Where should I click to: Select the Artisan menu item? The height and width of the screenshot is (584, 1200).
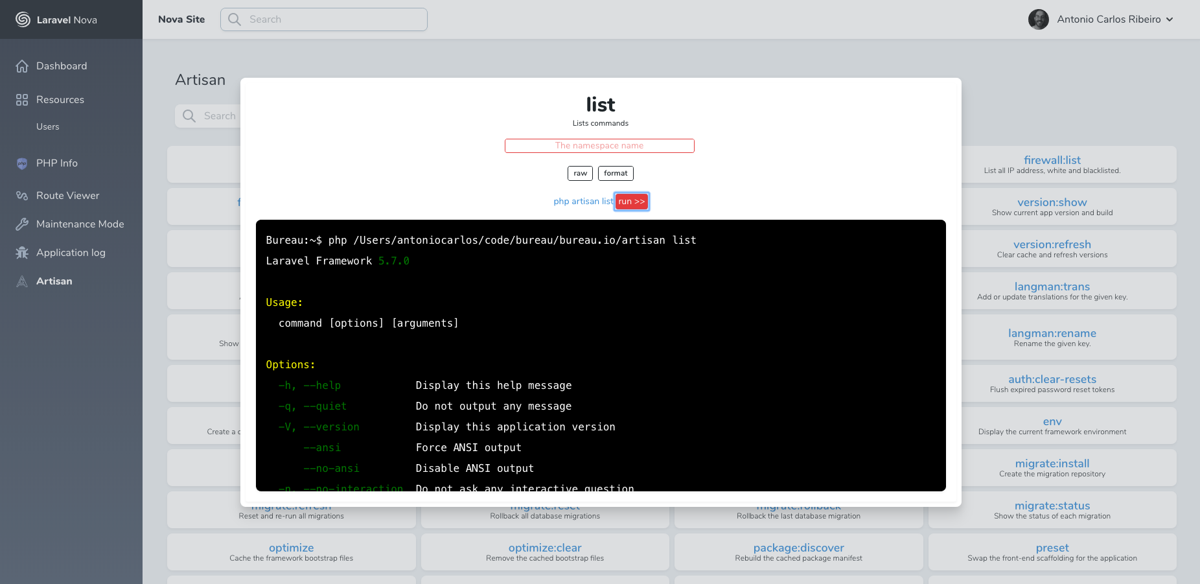click(x=54, y=281)
